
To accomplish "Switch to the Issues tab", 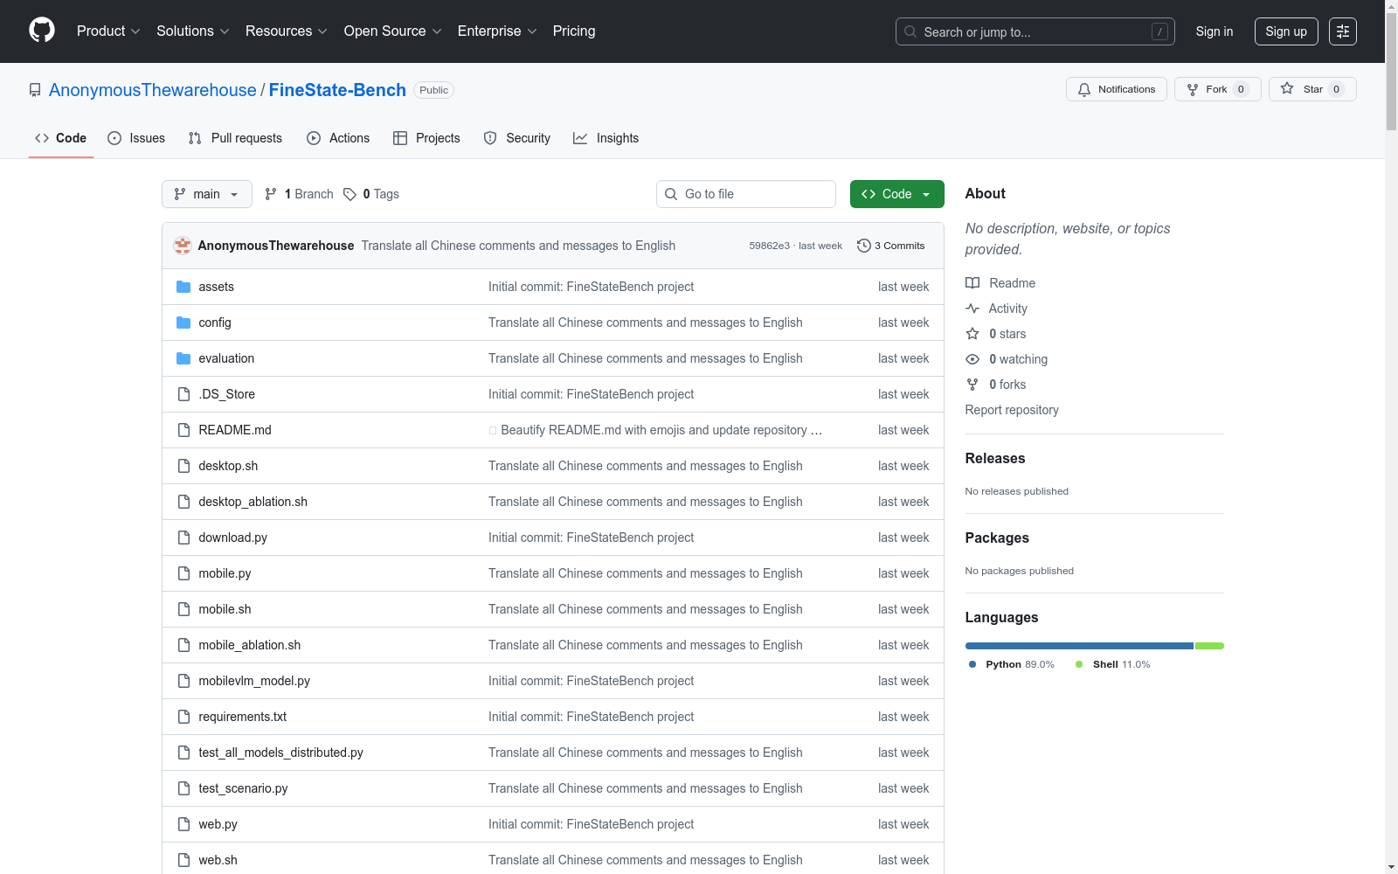I will (x=136, y=138).
